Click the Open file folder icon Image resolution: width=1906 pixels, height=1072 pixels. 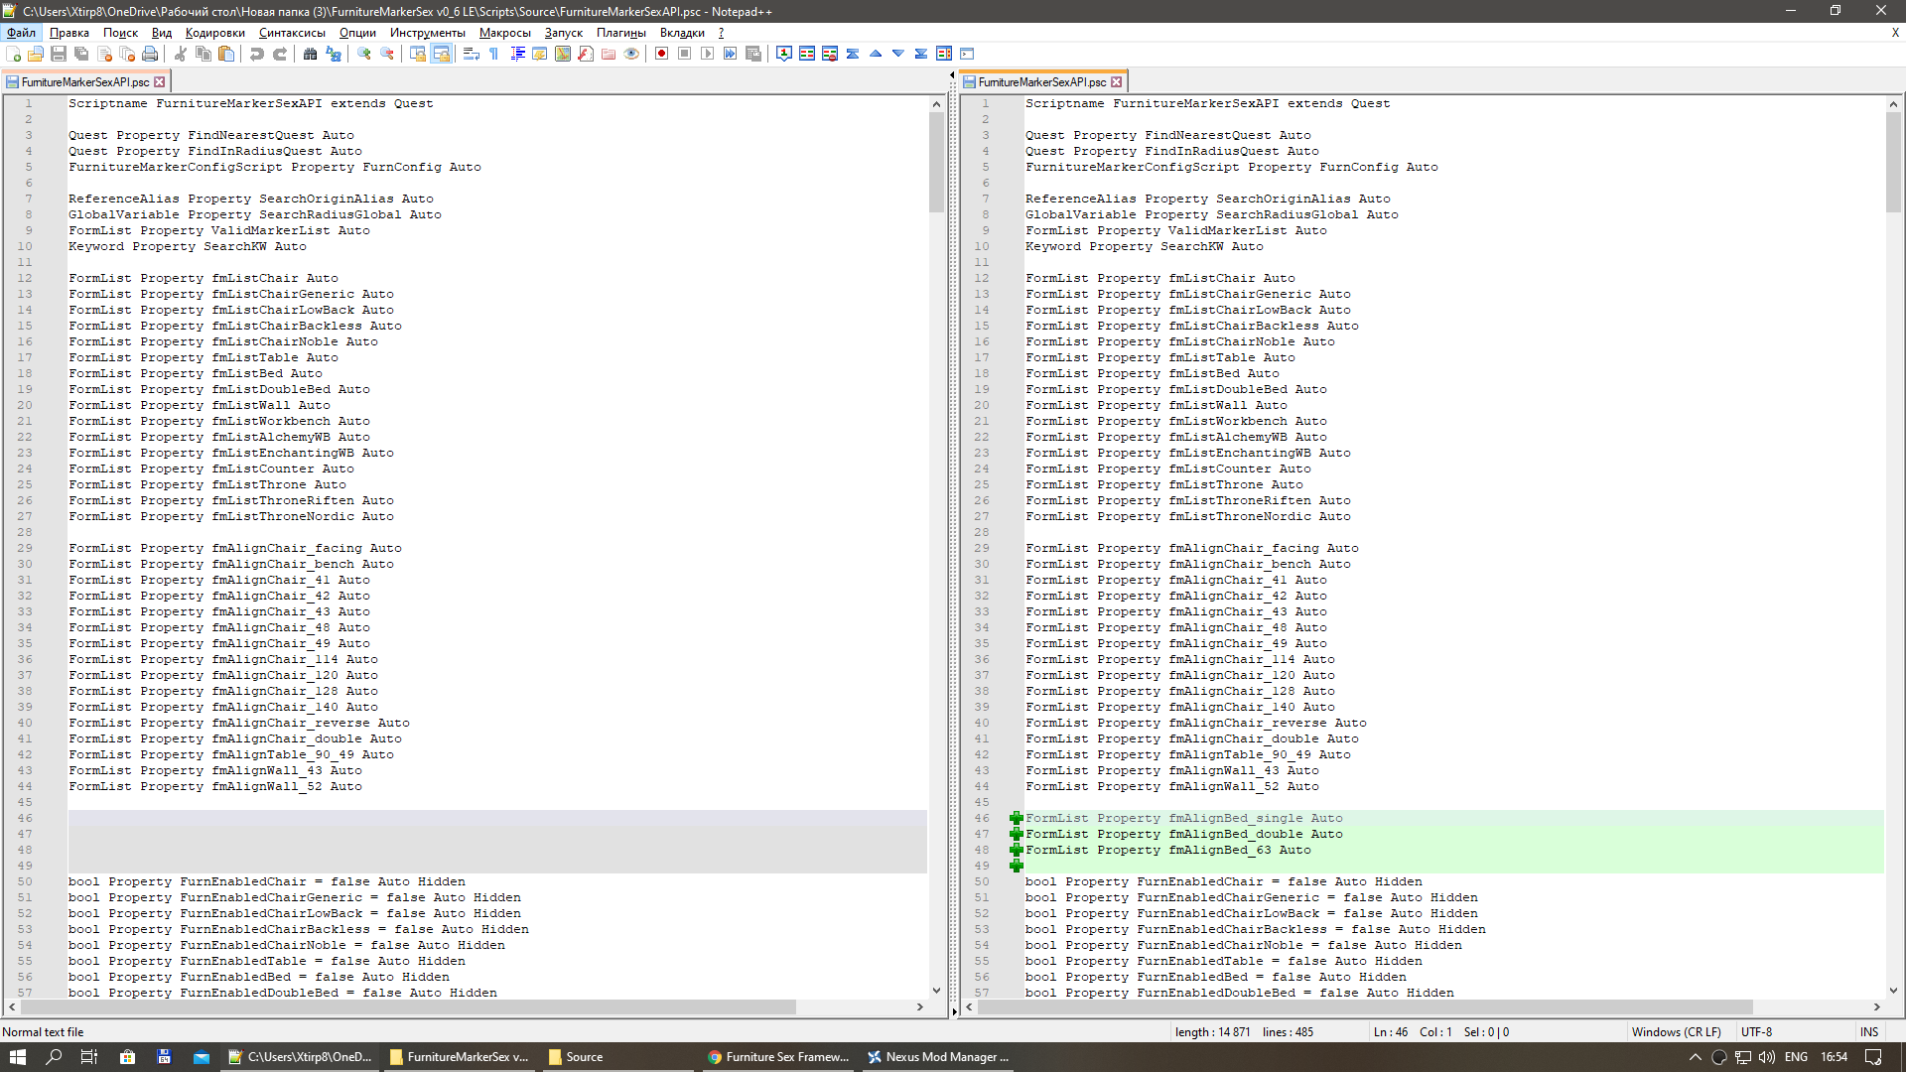[36, 54]
